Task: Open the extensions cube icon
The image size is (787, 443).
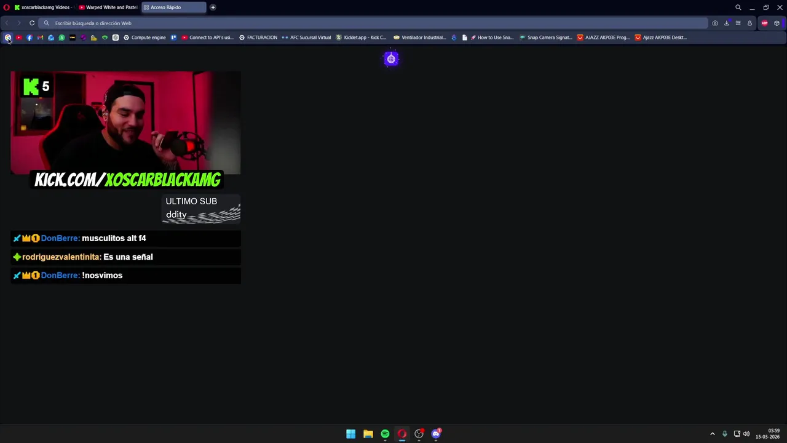Action: (777, 23)
